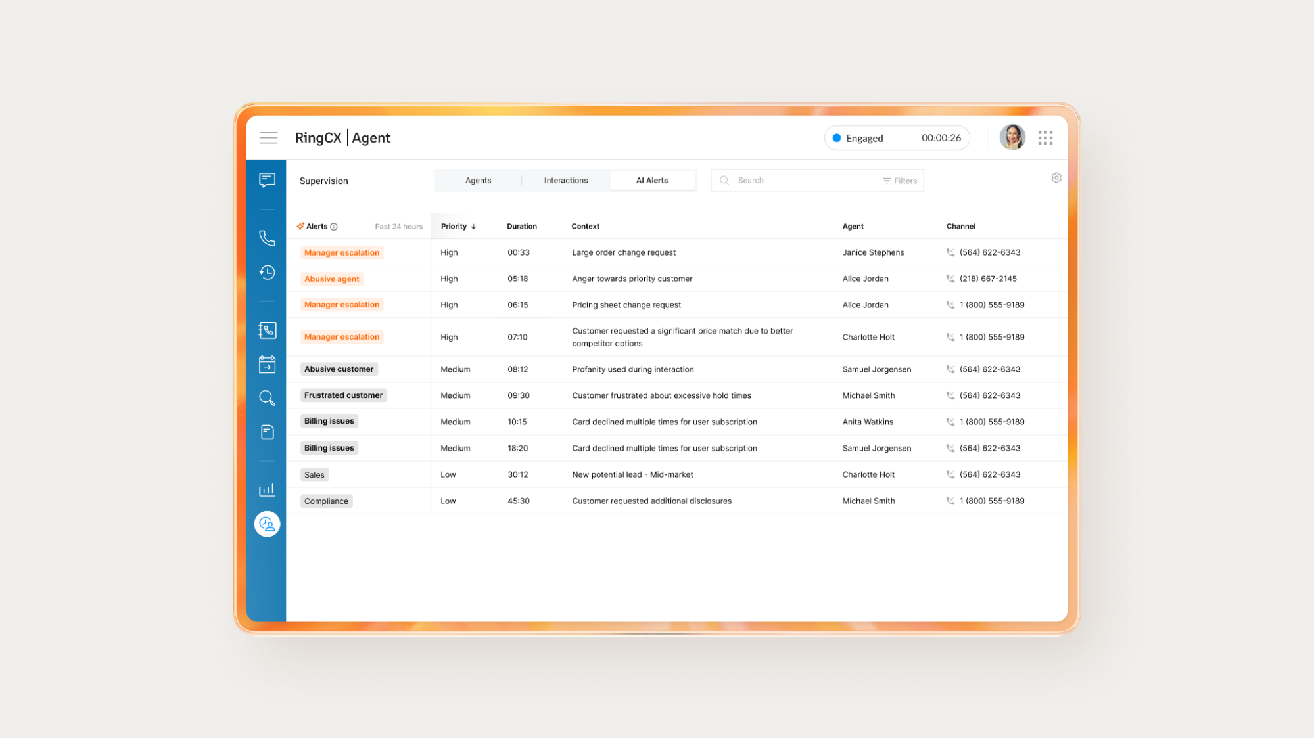The image size is (1314, 739).
Task: Open the app grid menu icon
Action: coord(1045,137)
